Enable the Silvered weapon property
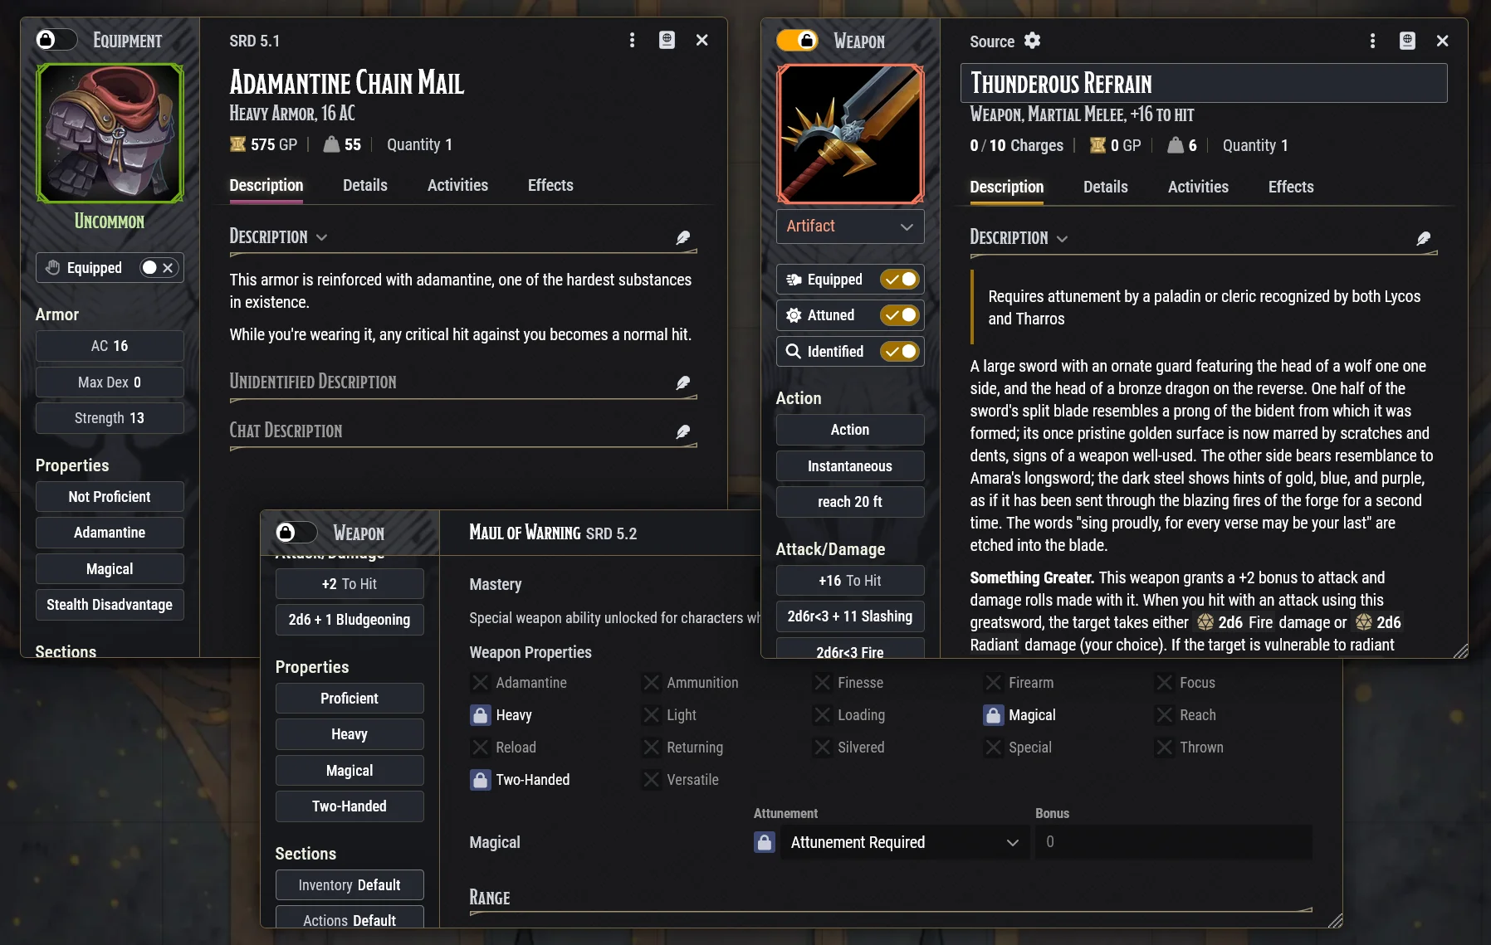 point(822,748)
